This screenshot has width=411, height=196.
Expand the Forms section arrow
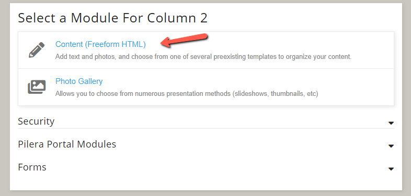[391, 169]
